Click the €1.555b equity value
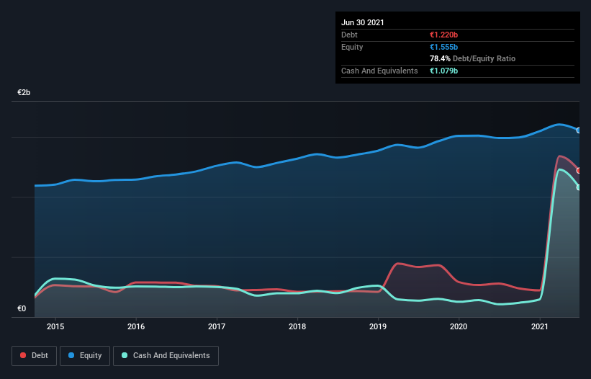 (x=443, y=47)
